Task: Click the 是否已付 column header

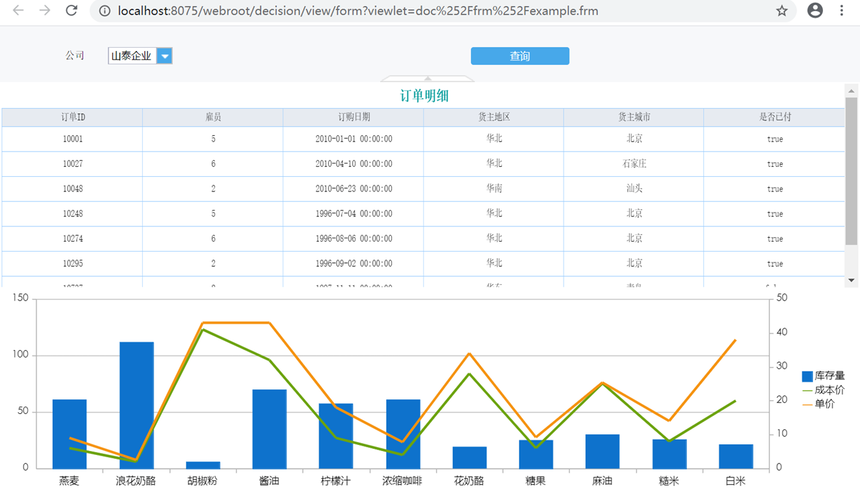Action: pos(775,117)
